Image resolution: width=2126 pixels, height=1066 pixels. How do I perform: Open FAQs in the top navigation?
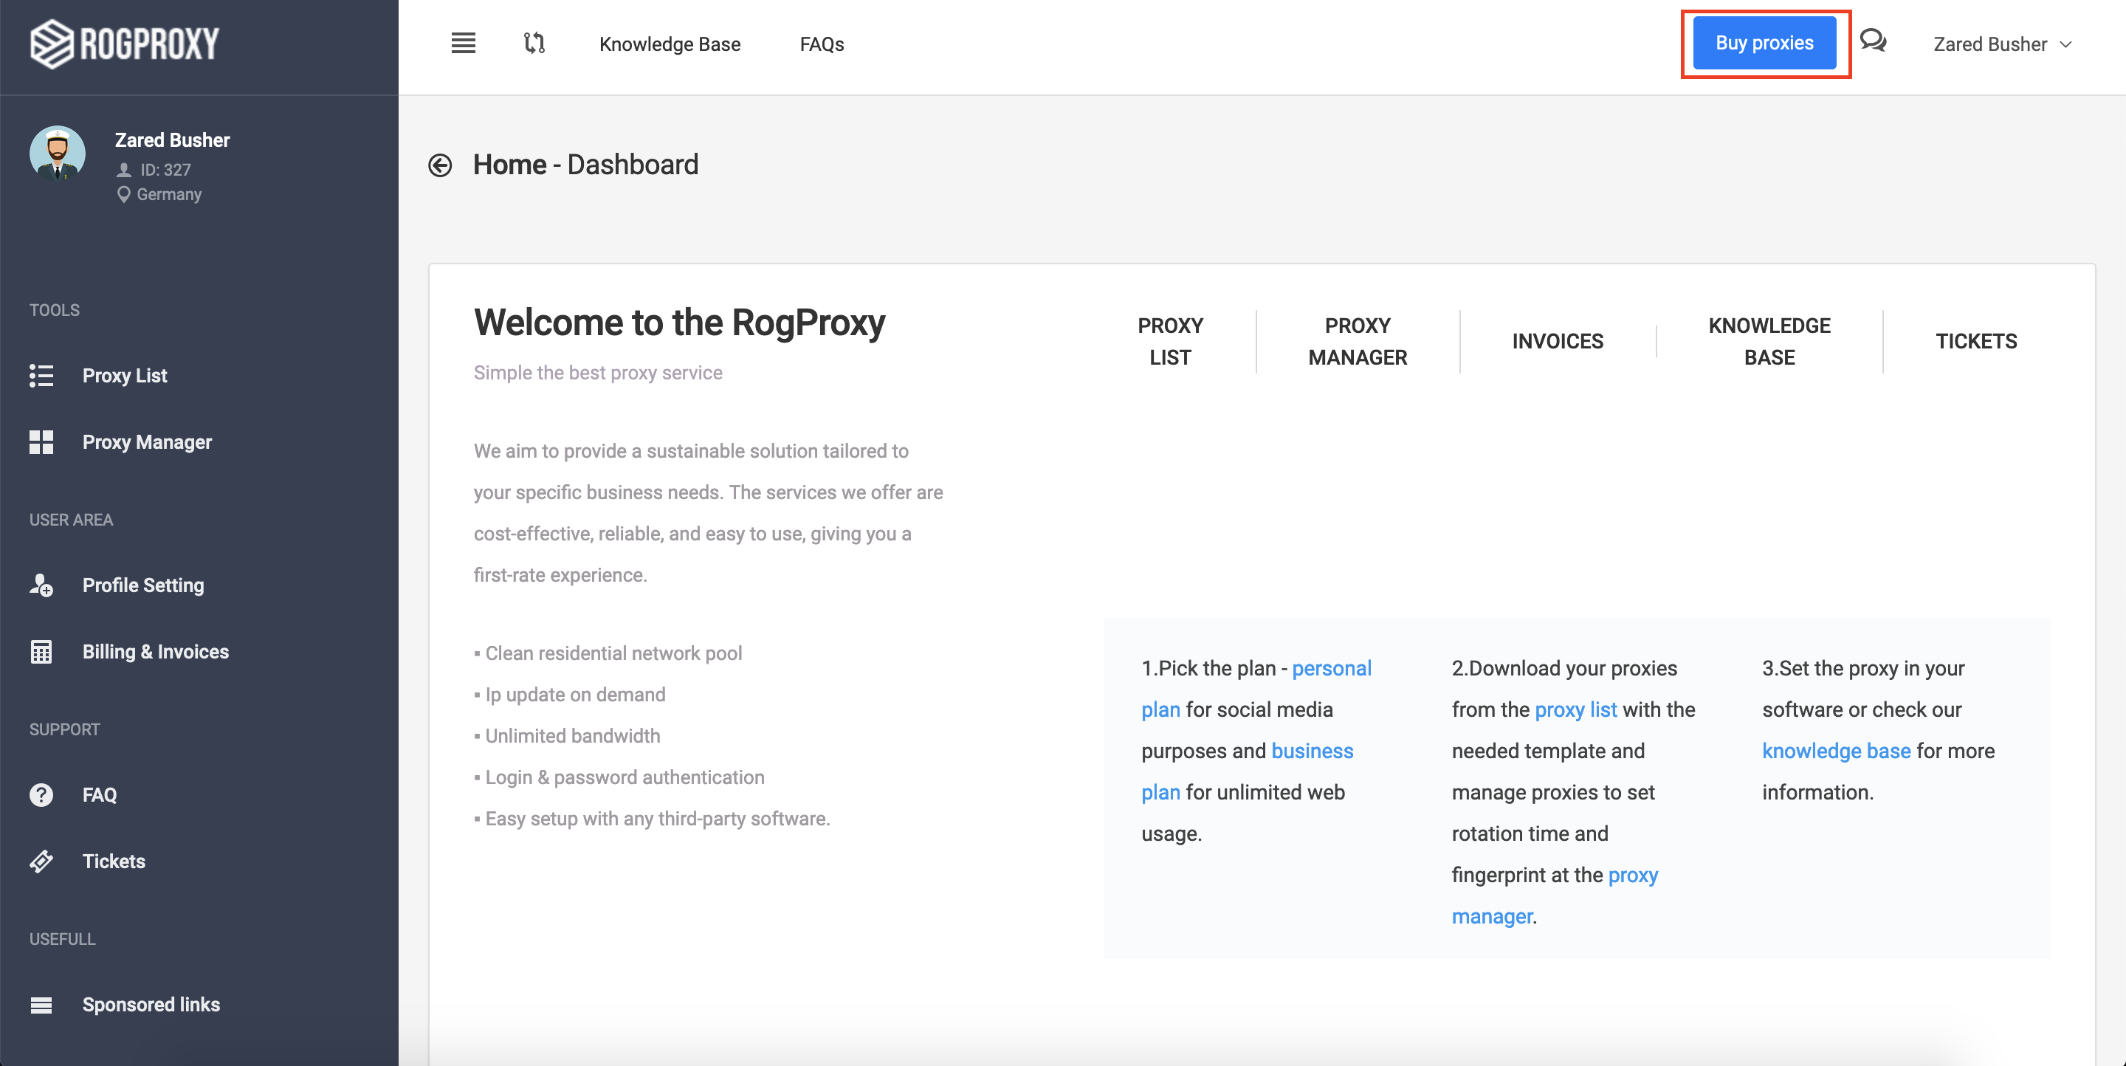pyautogui.click(x=821, y=44)
